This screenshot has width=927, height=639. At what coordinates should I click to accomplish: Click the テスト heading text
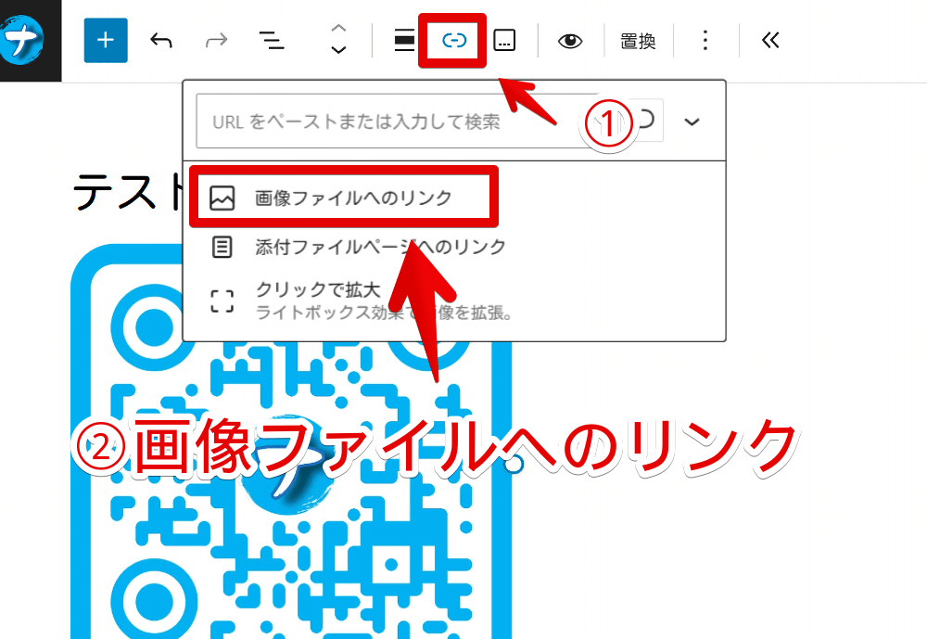pos(127,192)
